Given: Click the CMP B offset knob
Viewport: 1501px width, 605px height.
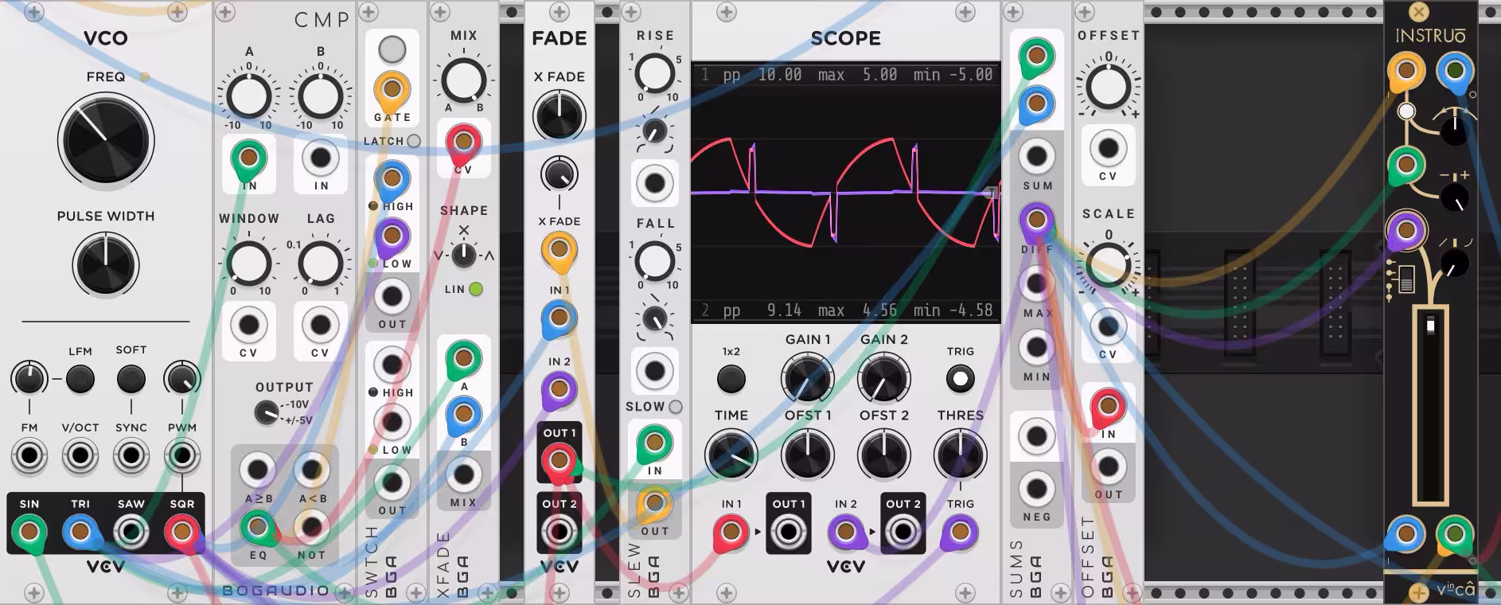Looking at the screenshot, I should click(x=320, y=96).
